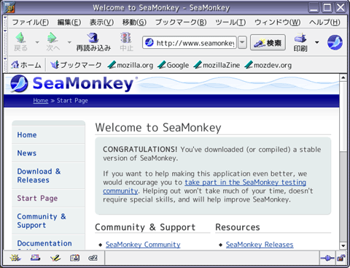Go back with the 戻る arrow button

pyautogui.click(x=21, y=42)
